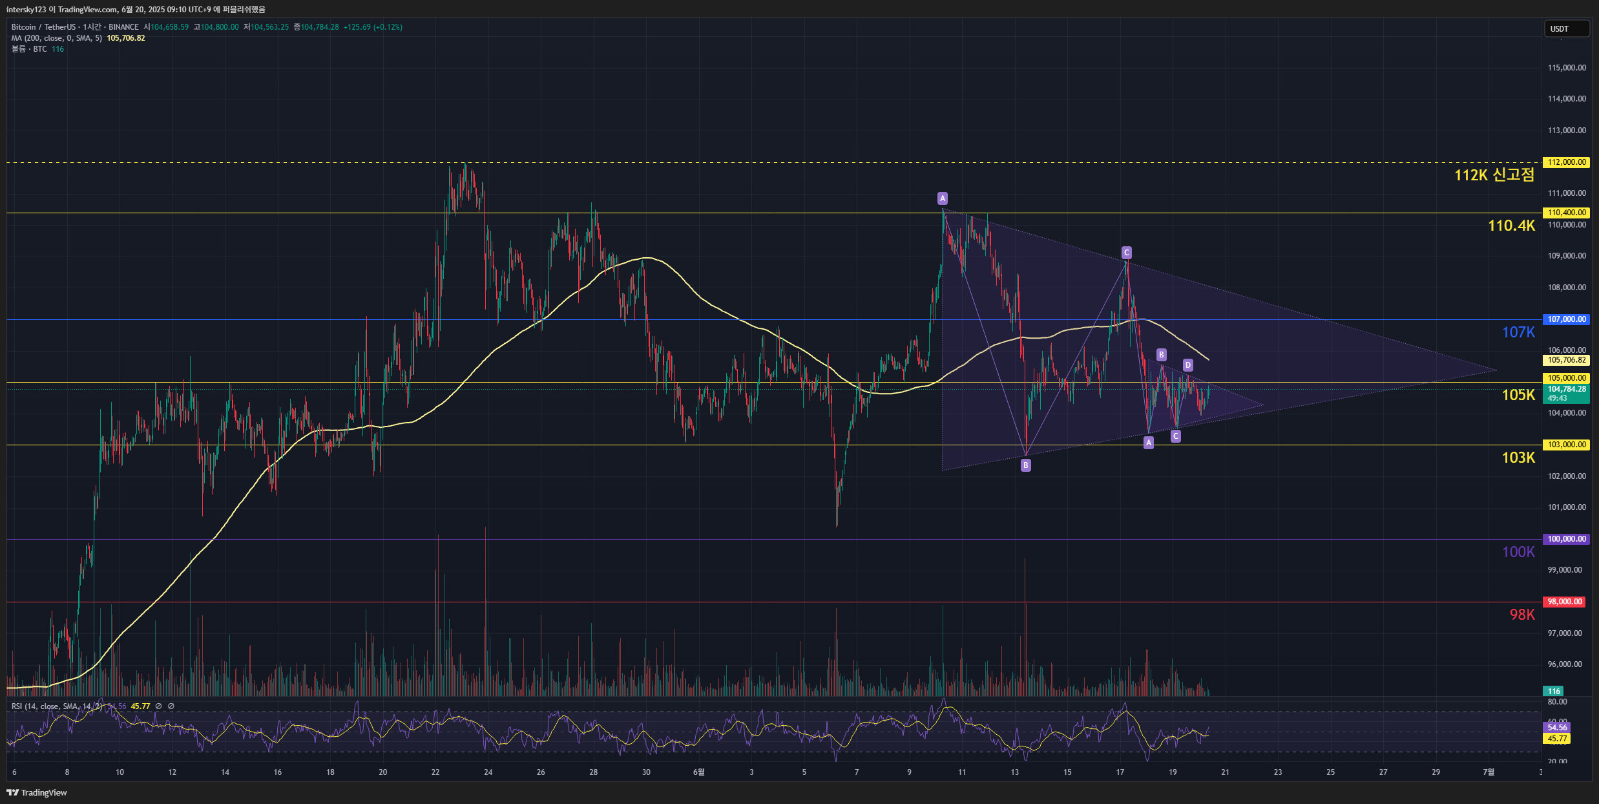Select the high price 104,800.00
This screenshot has width=1599, height=804.
220,27
